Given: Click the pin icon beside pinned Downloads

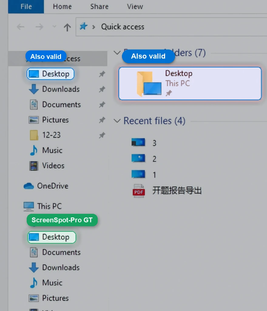Looking at the screenshot, I should point(102,89).
